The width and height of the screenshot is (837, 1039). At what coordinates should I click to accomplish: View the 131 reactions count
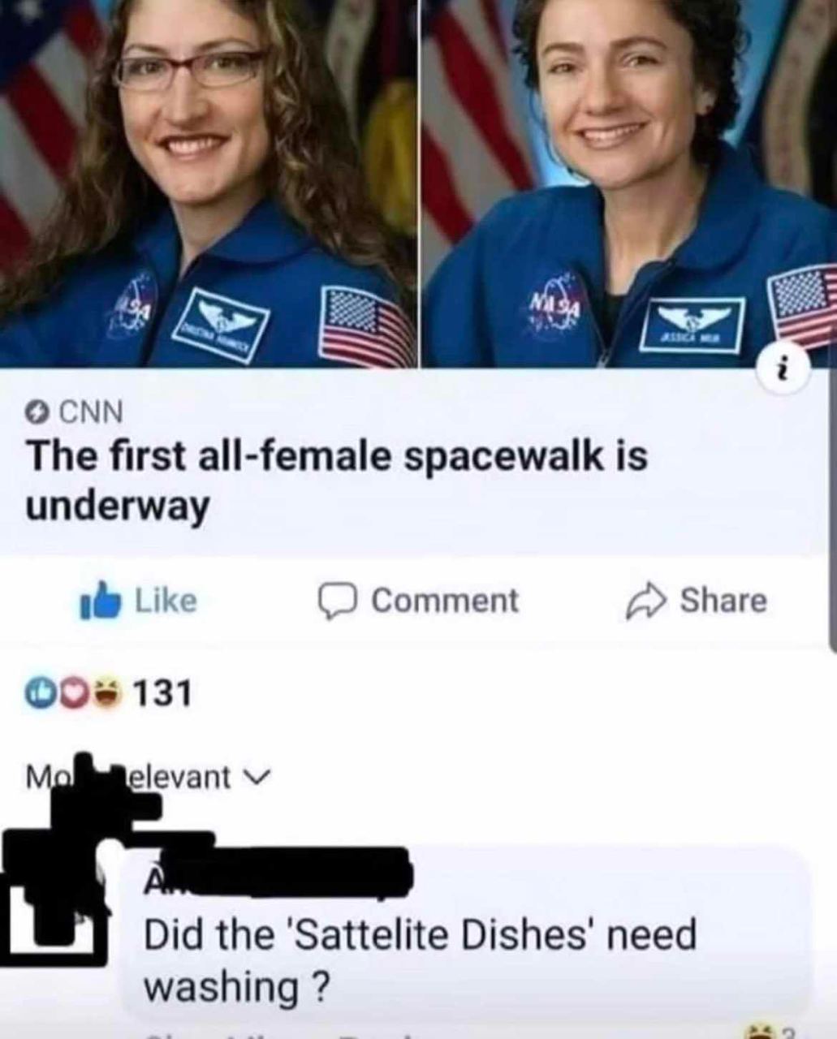pyautogui.click(x=162, y=693)
